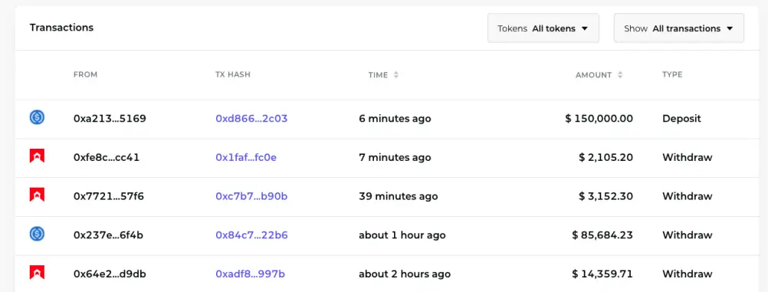
Task: Open the Show All transactions dropdown
Action: click(x=679, y=28)
